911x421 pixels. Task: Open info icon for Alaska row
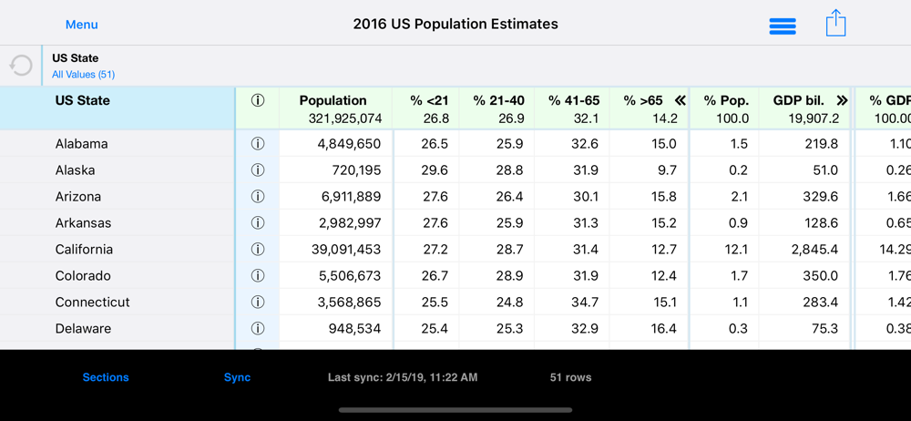[x=258, y=170]
